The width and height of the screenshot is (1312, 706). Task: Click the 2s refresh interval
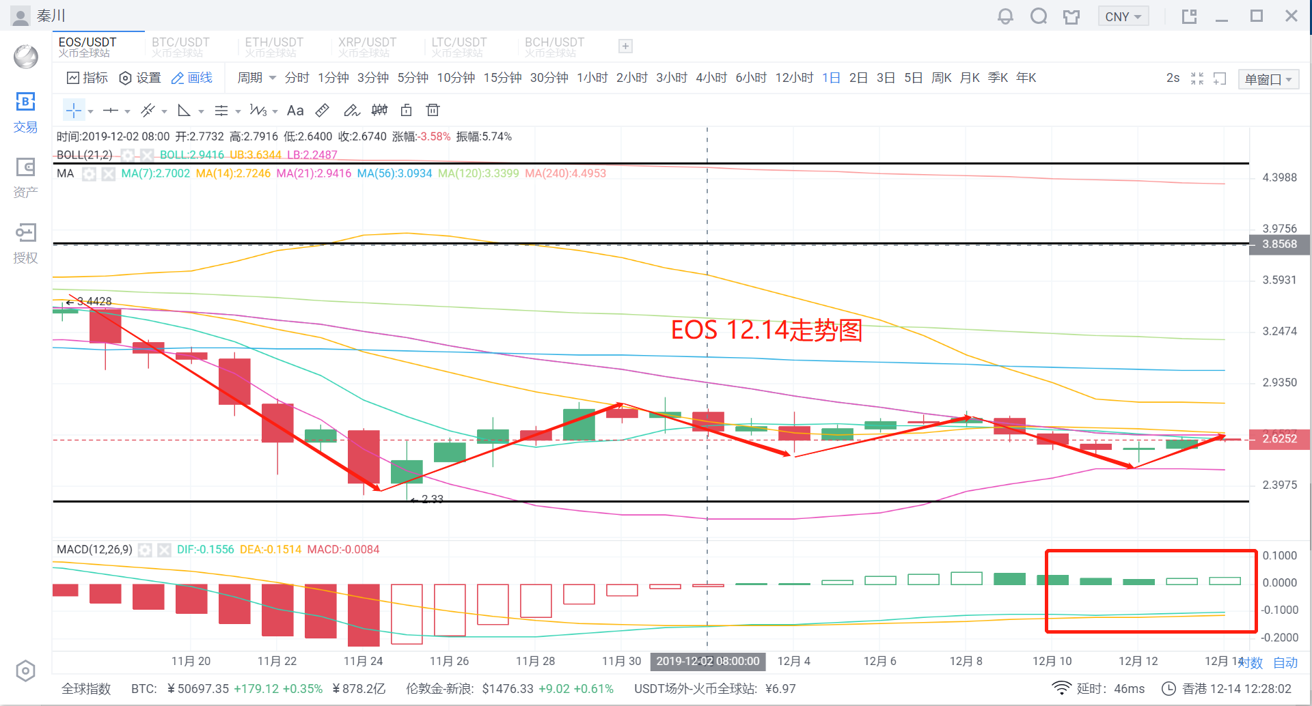pyautogui.click(x=1173, y=78)
